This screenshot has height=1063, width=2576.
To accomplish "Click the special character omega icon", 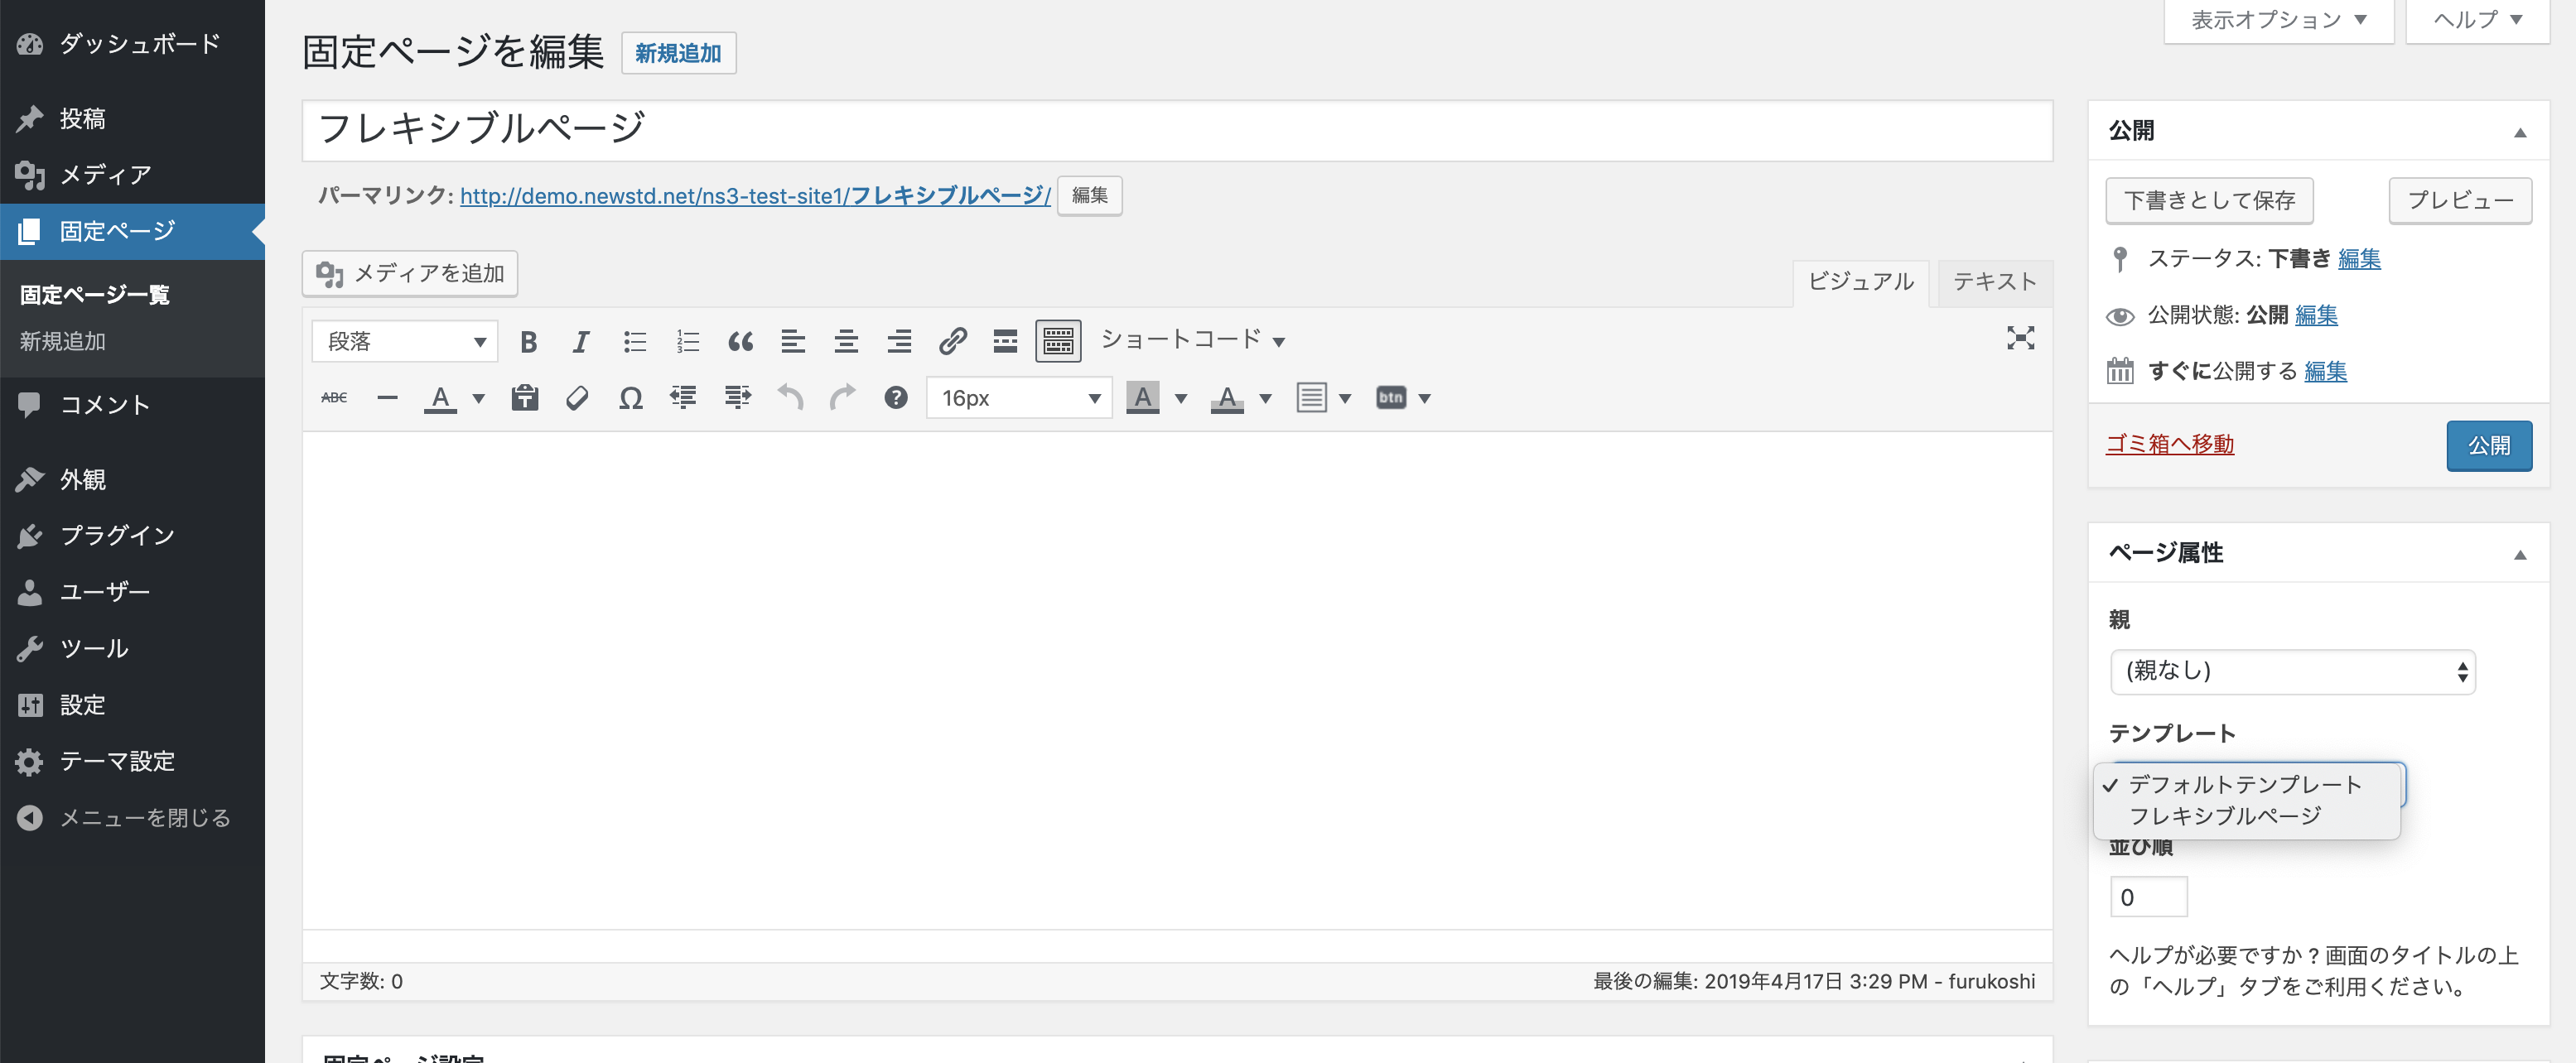I will [630, 399].
